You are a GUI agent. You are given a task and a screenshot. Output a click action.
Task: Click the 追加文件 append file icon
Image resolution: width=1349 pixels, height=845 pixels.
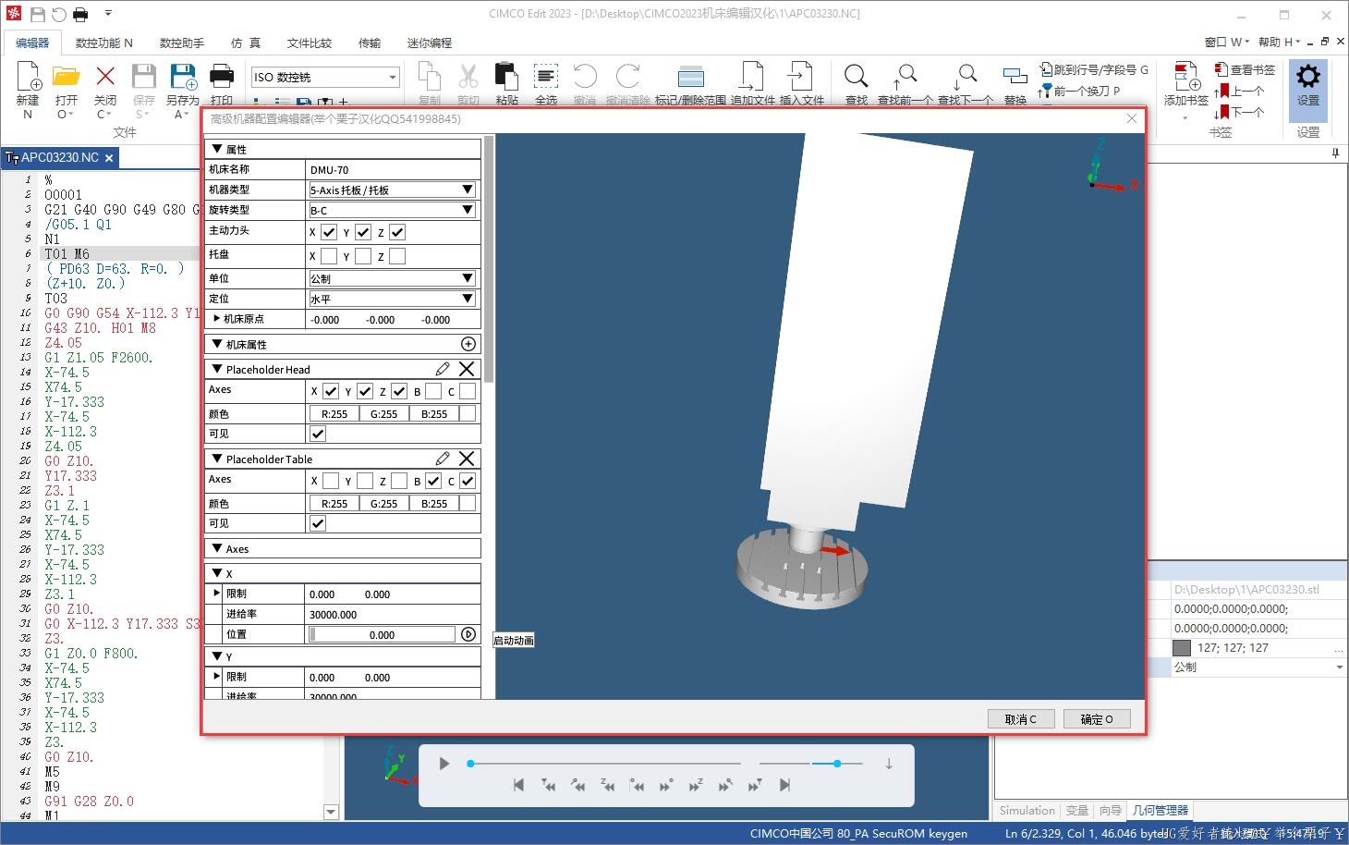click(752, 78)
